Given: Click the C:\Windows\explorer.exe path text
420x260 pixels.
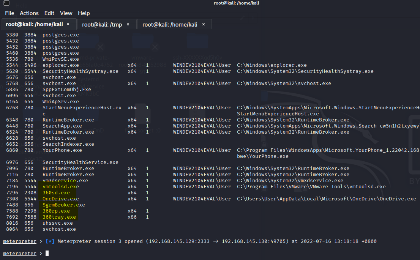Looking at the screenshot, I should [272, 65].
